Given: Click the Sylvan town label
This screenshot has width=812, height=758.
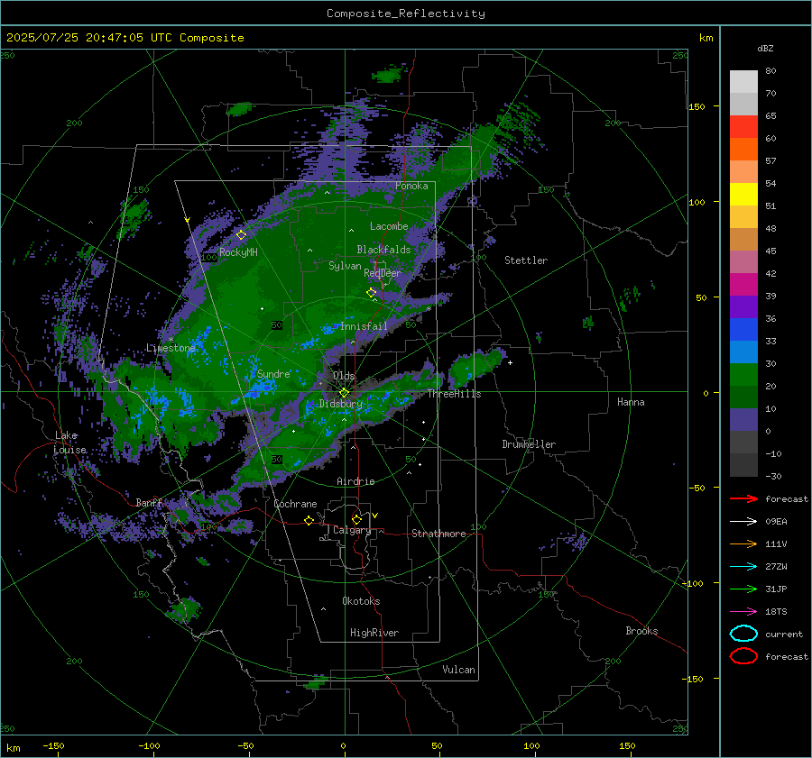Looking at the screenshot, I should (345, 266).
